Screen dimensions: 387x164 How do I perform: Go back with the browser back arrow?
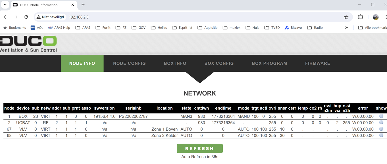pos(6,17)
